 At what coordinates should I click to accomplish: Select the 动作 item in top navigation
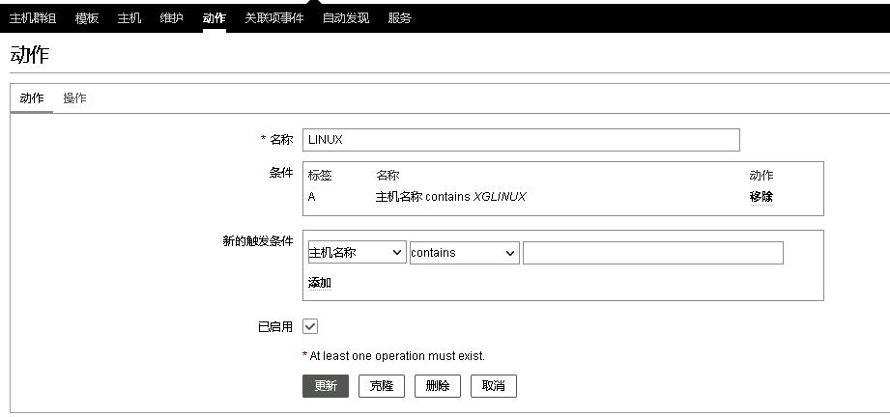(214, 18)
